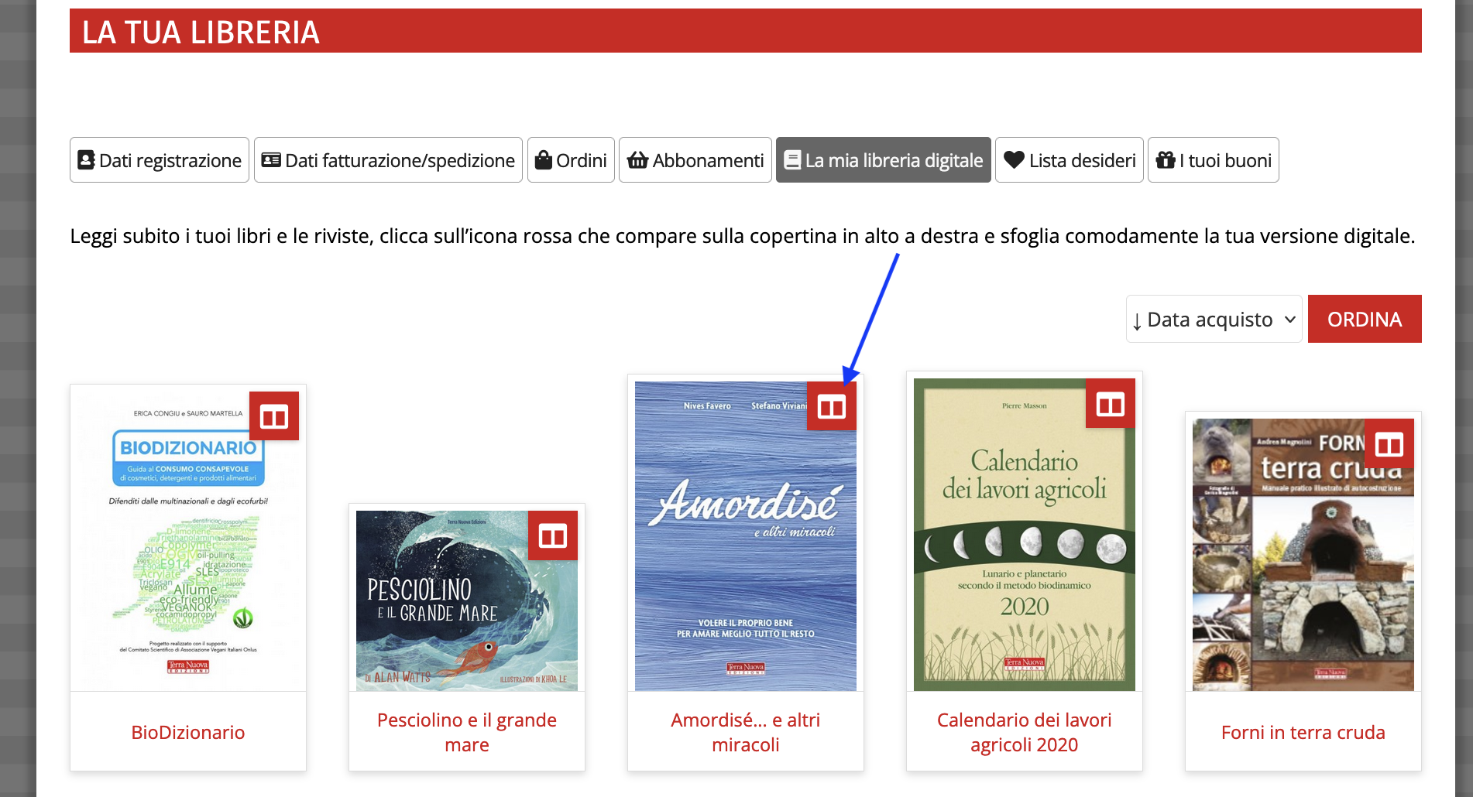Open reader icon on Forni in terra cruda

pyautogui.click(x=1389, y=444)
